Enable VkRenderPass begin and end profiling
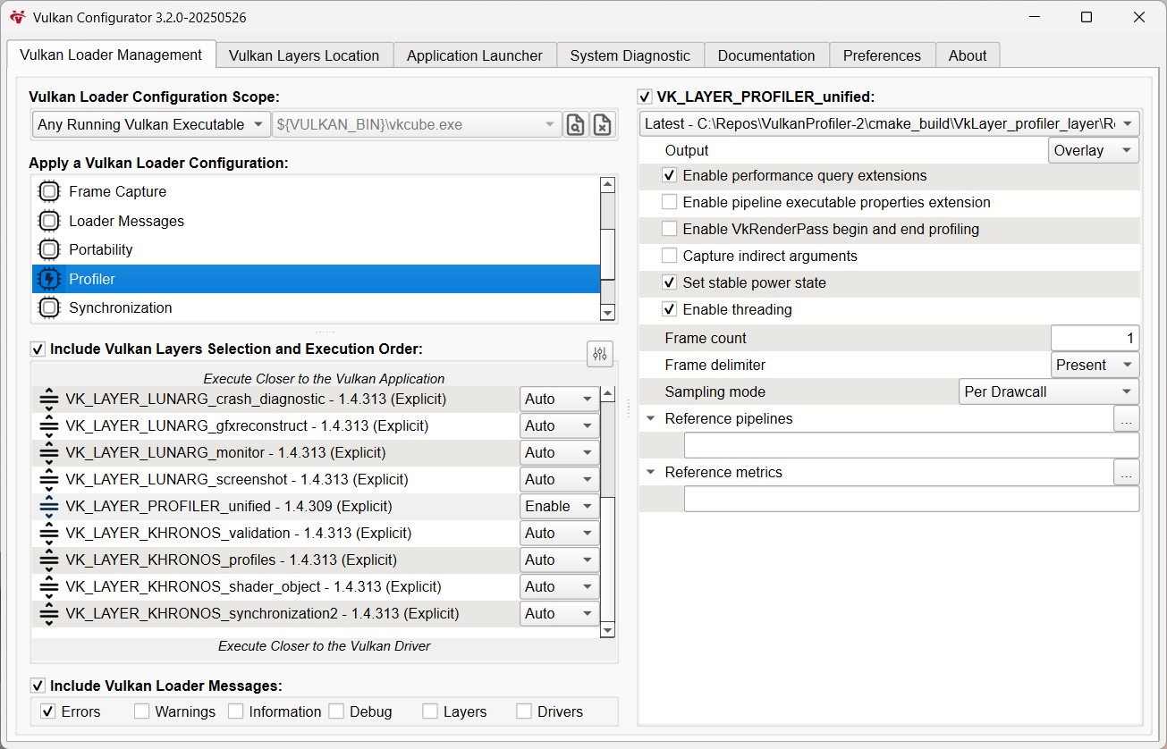This screenshot has width=1167, height=749. click(669, 229)
